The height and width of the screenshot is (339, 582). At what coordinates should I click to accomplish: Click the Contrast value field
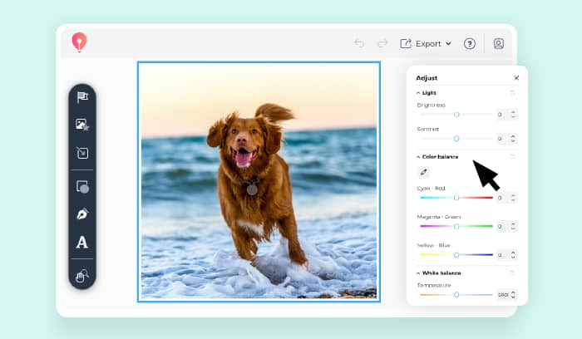click(502, 139)
